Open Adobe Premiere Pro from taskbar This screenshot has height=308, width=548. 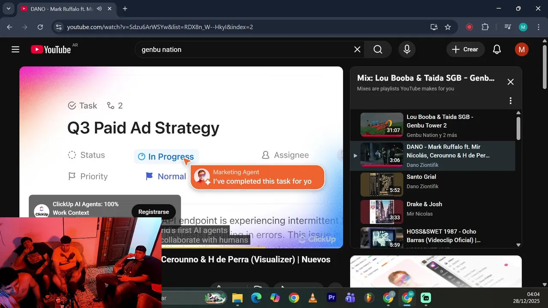click(331, 298)
